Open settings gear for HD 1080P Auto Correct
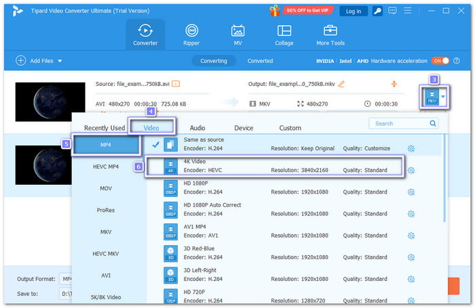 (x=411, y=214)
